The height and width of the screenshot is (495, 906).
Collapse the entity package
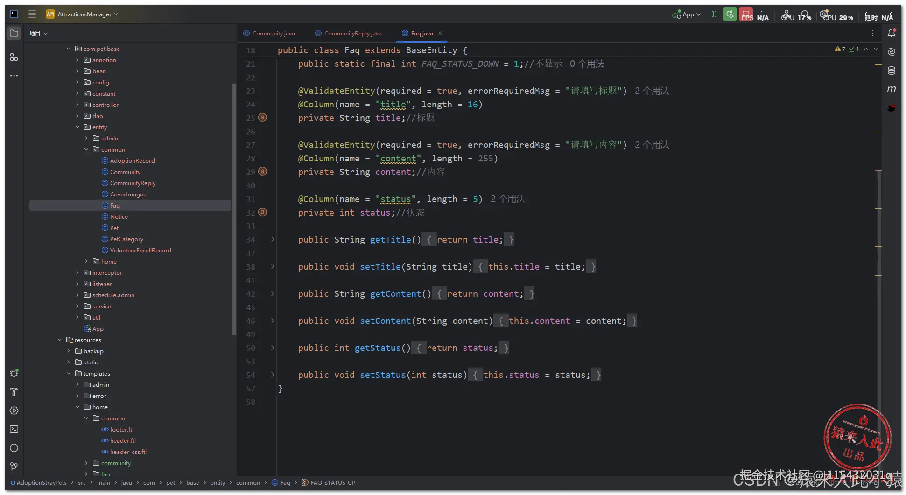[x=77, y=127]
